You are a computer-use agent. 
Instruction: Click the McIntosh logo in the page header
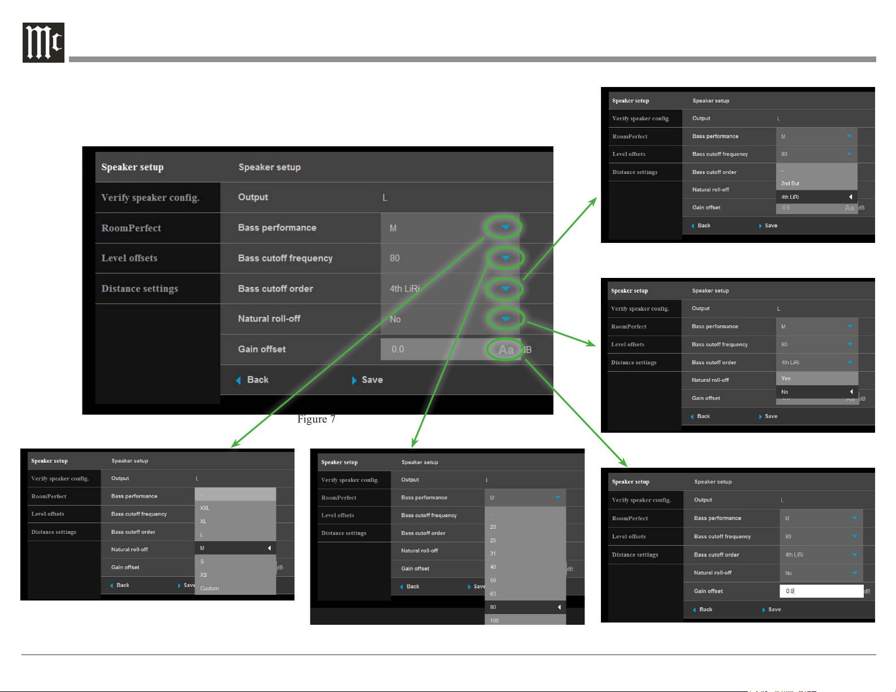tap(43, 42)
